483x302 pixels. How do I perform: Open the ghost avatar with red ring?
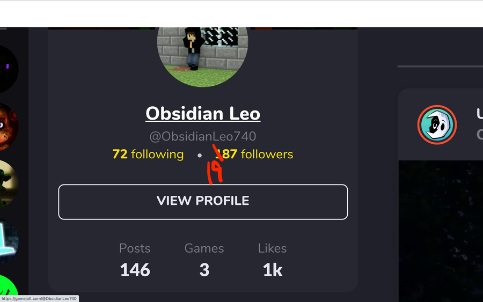[437, 124]
